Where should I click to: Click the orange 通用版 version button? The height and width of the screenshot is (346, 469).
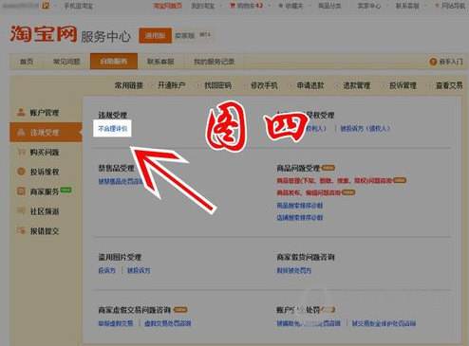click(x=155, y=35)
